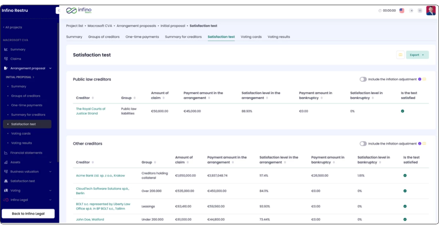This screenshot has width=439, height=229.
Task: Collapse the sidebar with the arrow button
Action: (58, 11)
